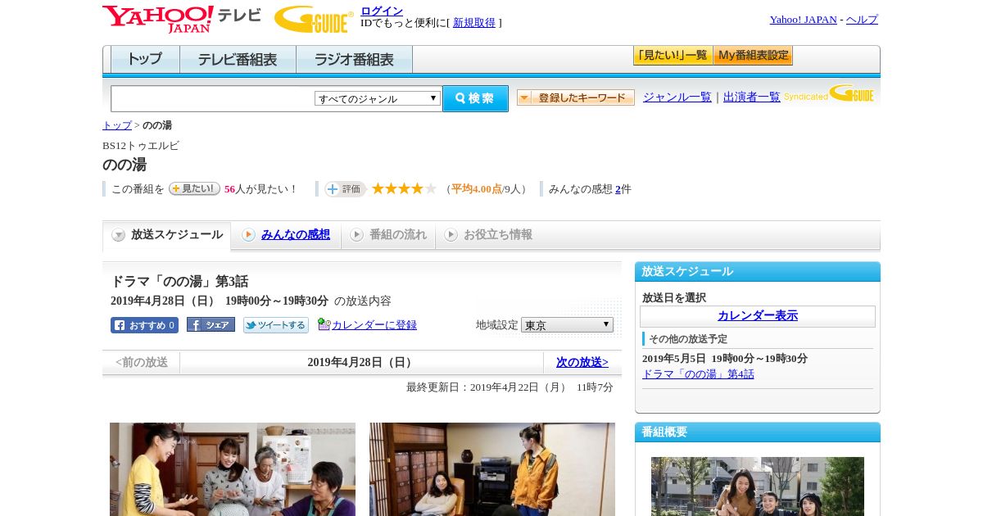This screenshot has height=516, width=983.
Task: Click the yellow G-GUIDE logo in header
Action: point(314,19)
